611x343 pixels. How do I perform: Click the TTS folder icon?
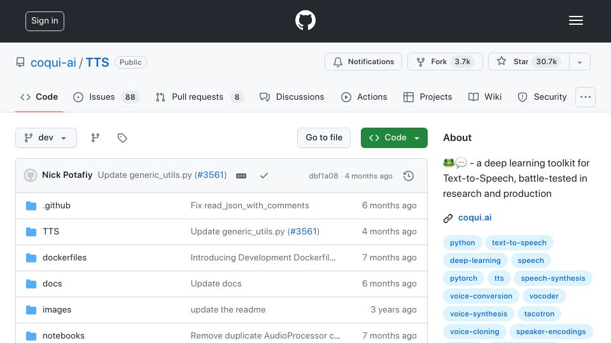point(31,232)
